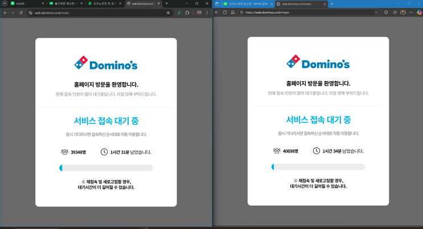This screenshot has width=423, height=229.
Task: Open tab actions menu in Edge
Action: (217, 4)
